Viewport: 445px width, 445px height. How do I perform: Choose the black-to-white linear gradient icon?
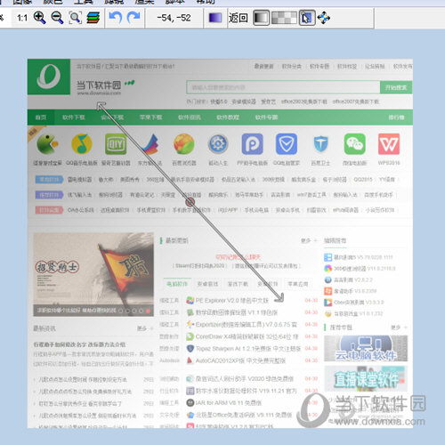(x=261, y=18)
